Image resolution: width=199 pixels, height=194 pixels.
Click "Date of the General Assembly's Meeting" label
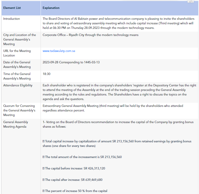coord(17,65)
